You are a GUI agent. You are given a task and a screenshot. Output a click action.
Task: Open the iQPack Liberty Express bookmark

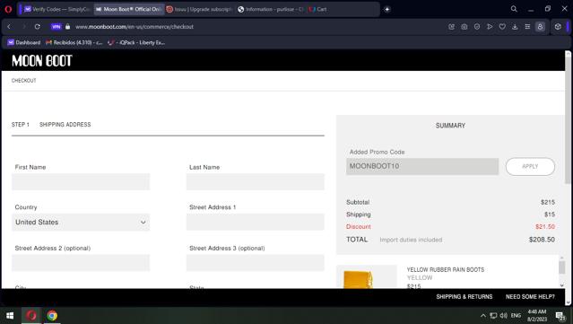click(x=136, y=43)
